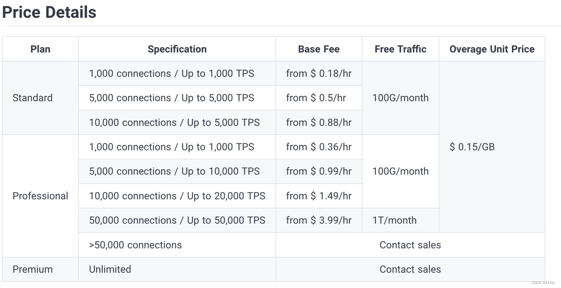Image resolution: width=561 pixels, height=288 pixels.
Task: Select the Unlimited specification cell
Action: click(110, 269)
